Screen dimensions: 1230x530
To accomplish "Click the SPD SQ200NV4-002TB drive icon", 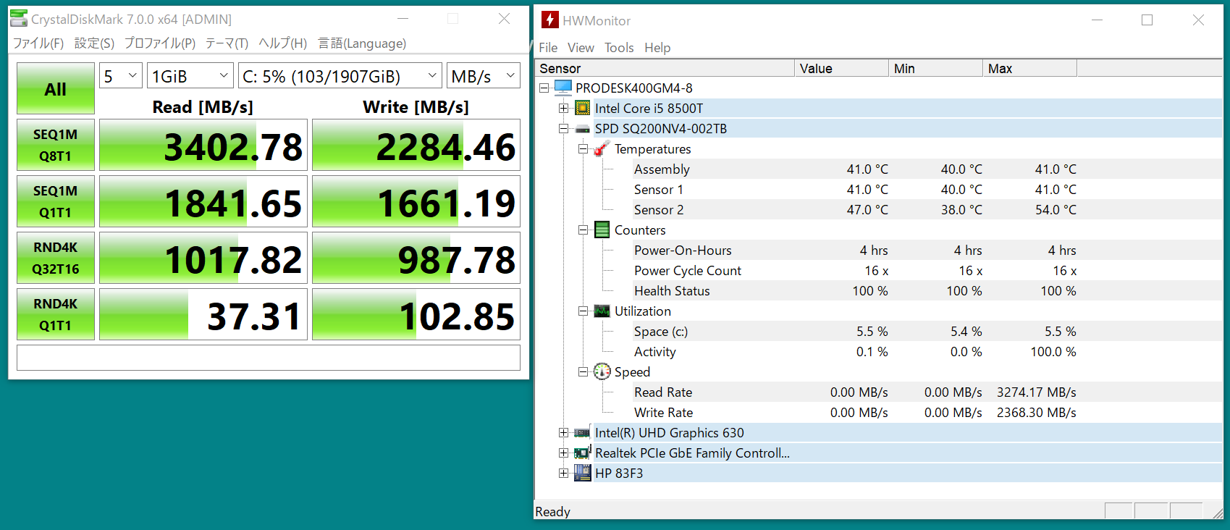I will click(583, 130).
